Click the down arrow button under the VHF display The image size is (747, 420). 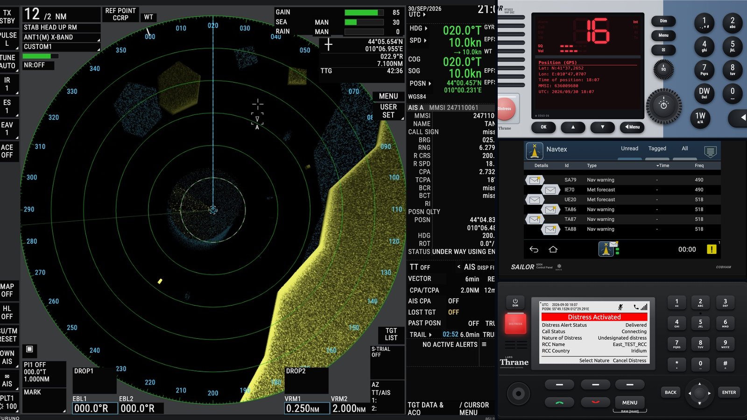click(602, 127)
